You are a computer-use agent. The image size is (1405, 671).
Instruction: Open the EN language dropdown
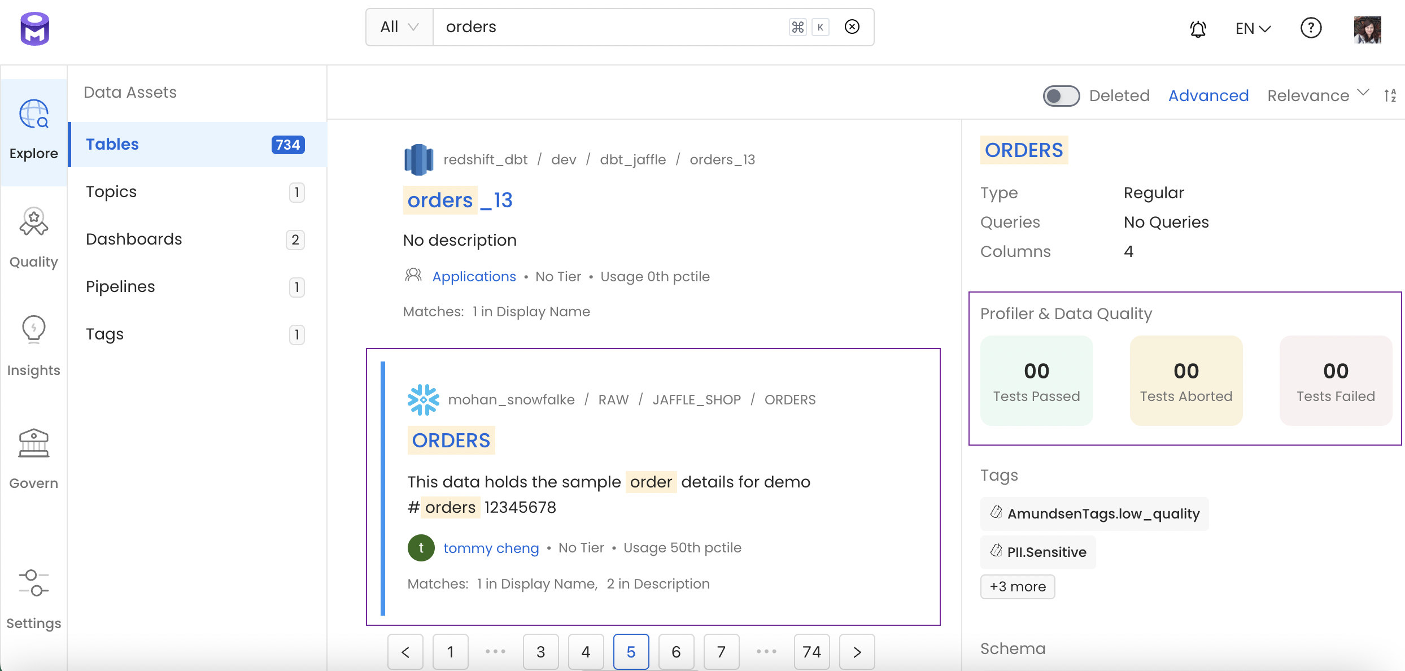1252,27
